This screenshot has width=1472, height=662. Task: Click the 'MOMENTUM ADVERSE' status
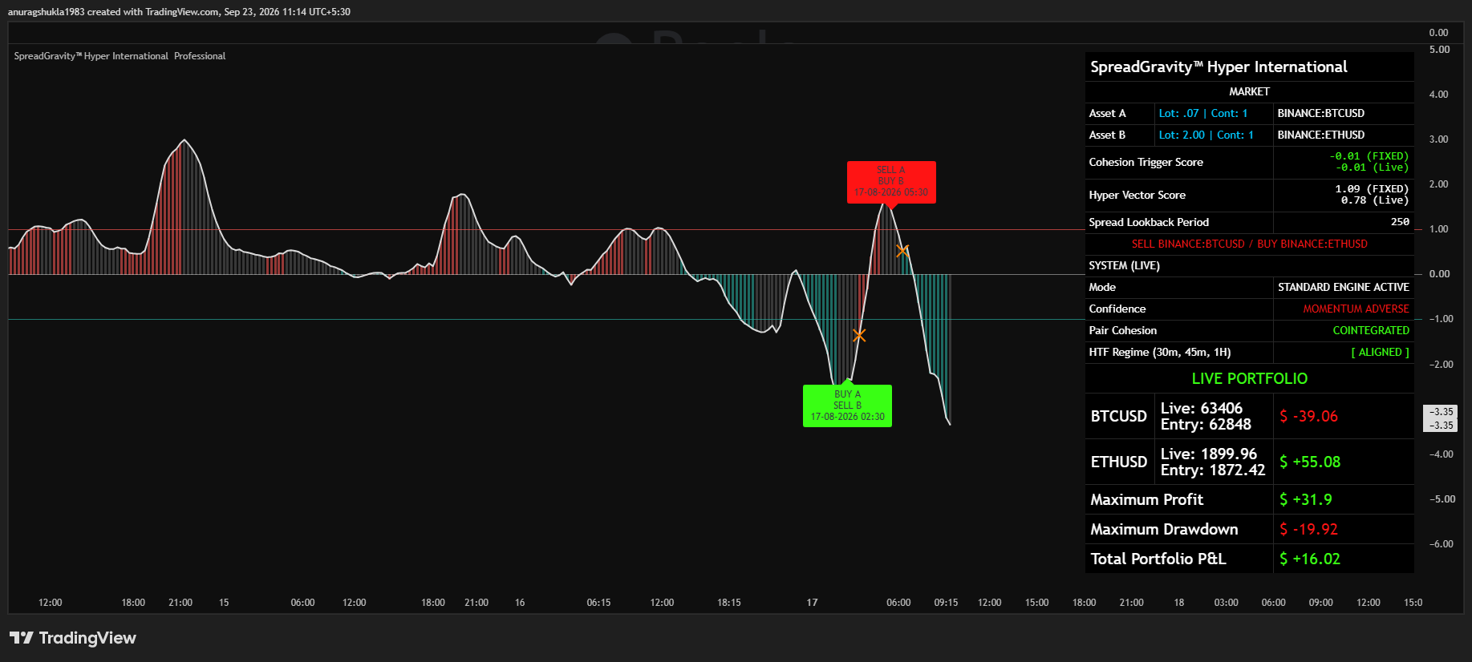pyautogui.click(x=1356, y=309)
